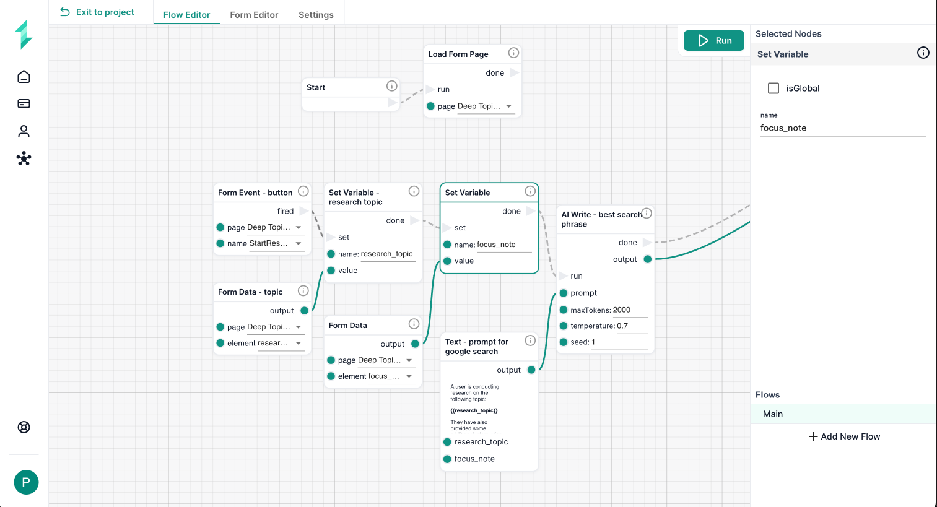The height and width of the screenshot is (507, 937).
Task: Click info icon in Selected Nodes panel
Action: point(923,53)
